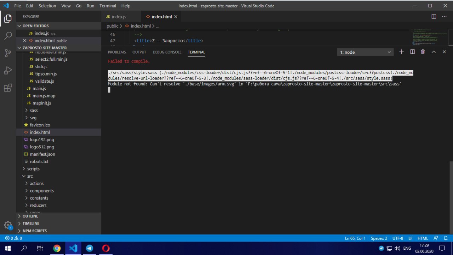Open the terminal selector '1: node' dropdown

(x=365, y=52)
